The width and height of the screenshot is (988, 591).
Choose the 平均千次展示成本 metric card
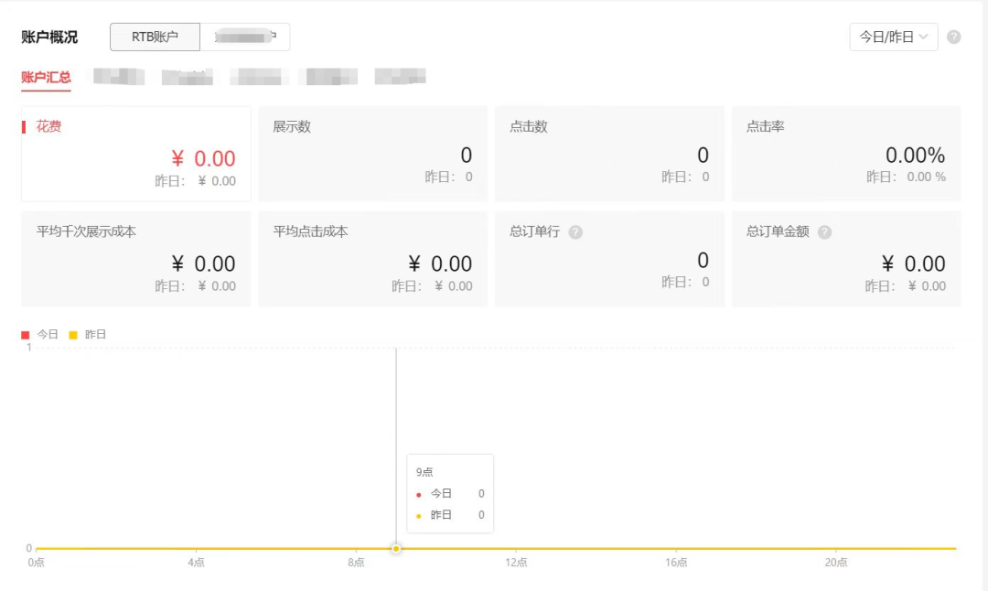point(136,259)
